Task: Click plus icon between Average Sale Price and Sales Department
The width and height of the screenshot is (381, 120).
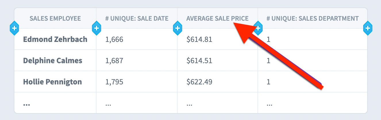Action: click(x=258, y=28)
